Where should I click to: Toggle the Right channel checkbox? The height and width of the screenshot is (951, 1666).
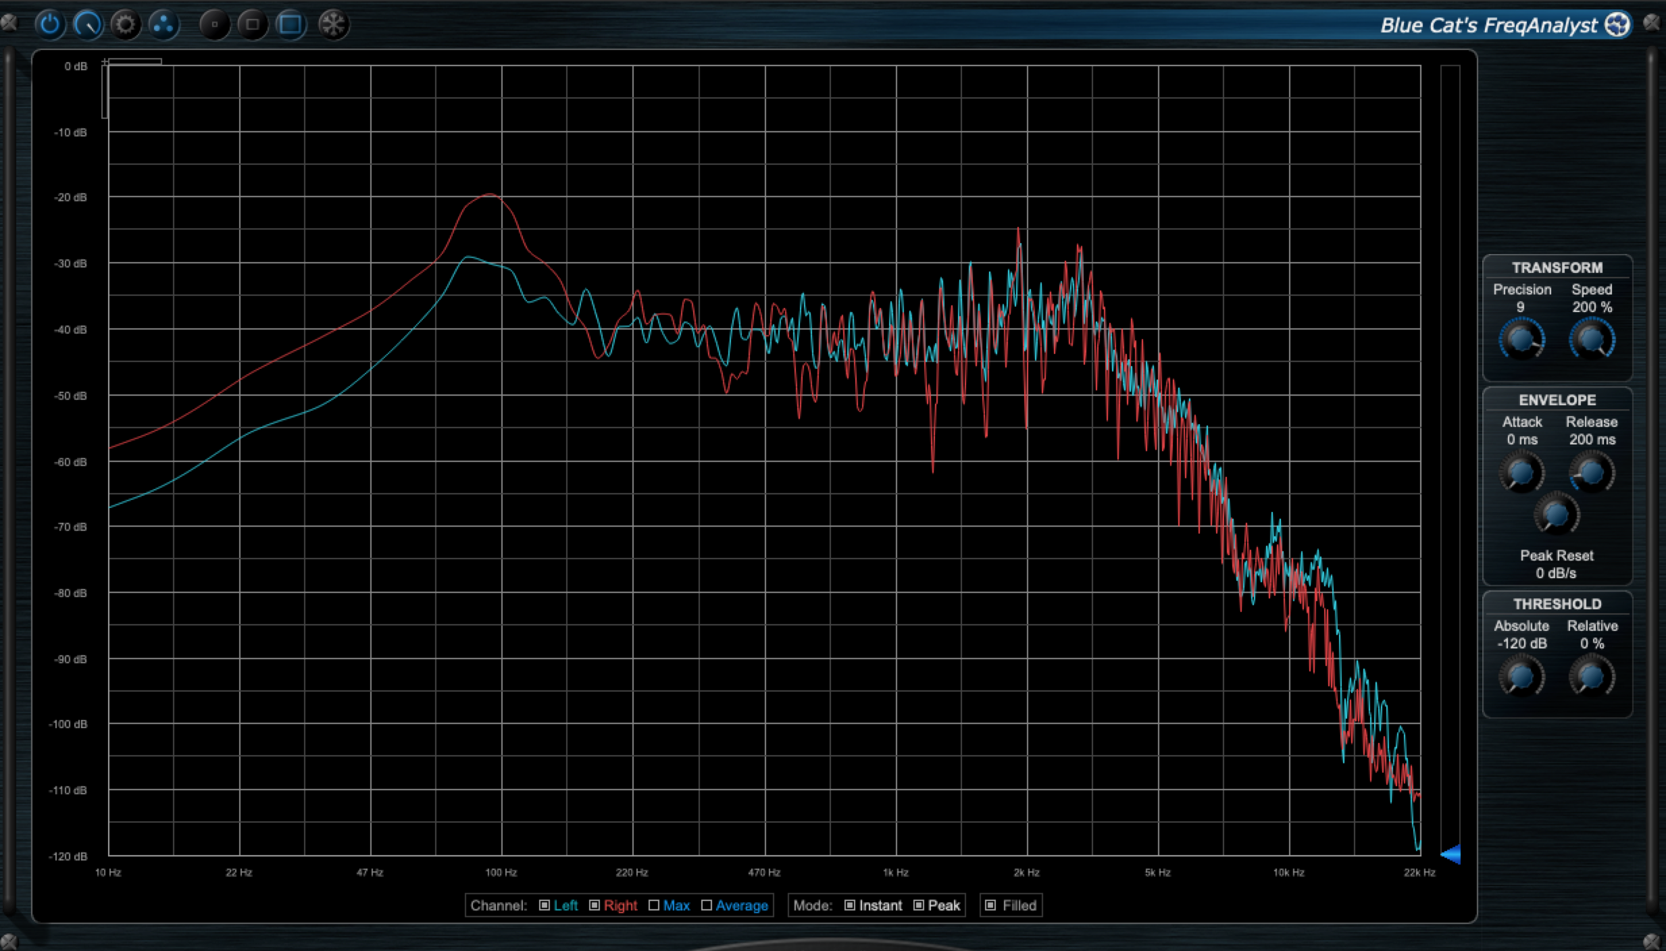click(595, 905)
